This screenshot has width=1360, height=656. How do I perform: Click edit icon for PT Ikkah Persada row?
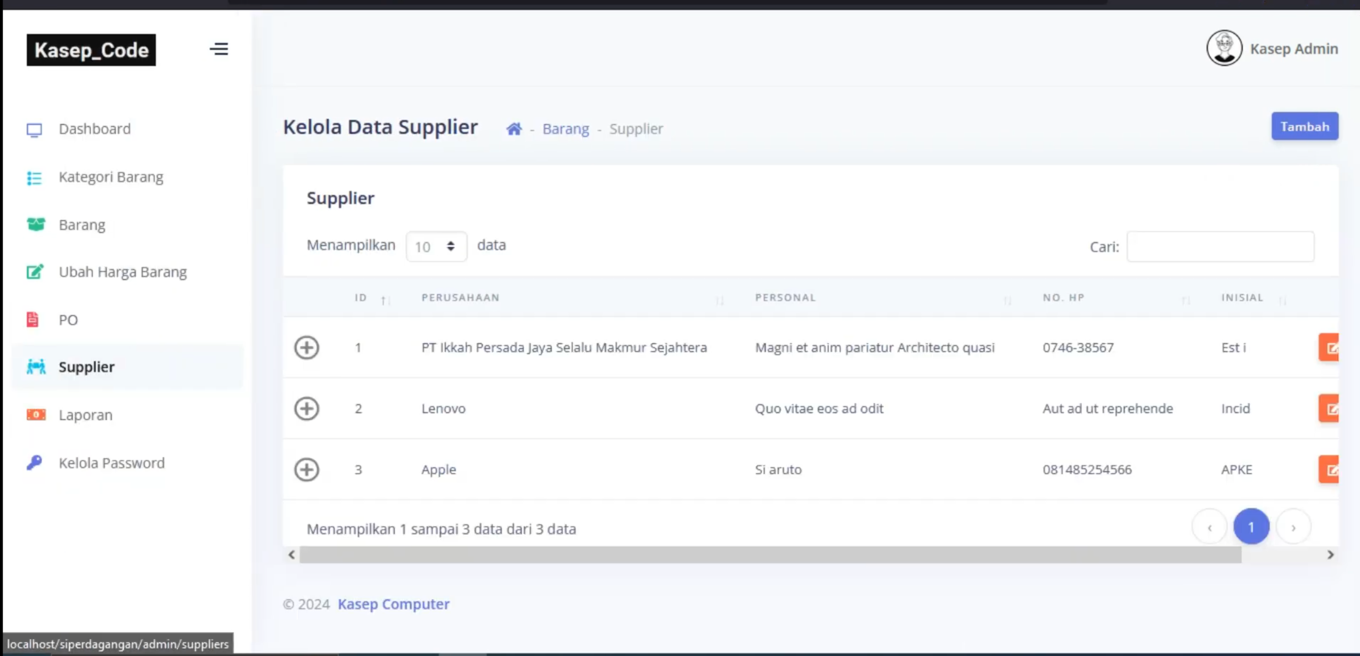tap(1329, 347)
